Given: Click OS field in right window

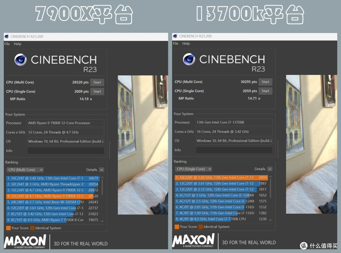Looking at the screenshot, I should 234,141.
